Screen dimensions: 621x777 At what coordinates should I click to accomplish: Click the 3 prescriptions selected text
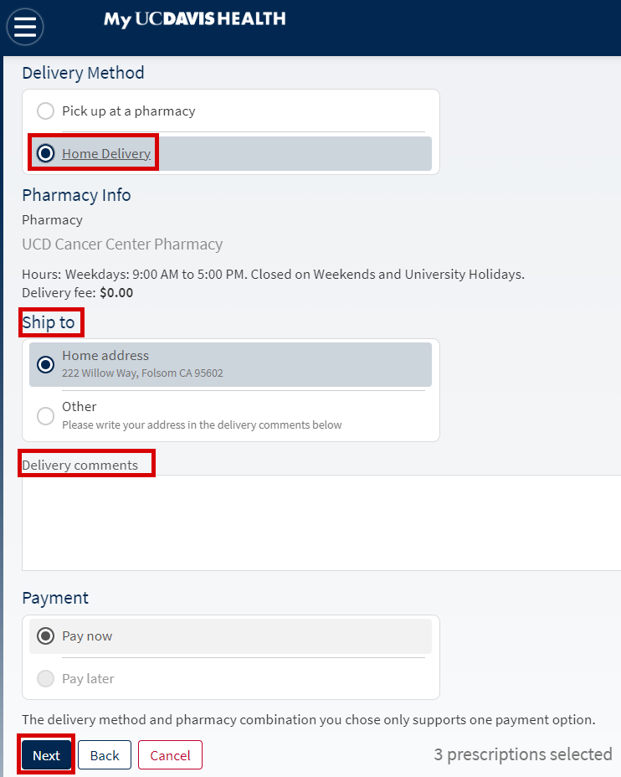click(522, 754)
